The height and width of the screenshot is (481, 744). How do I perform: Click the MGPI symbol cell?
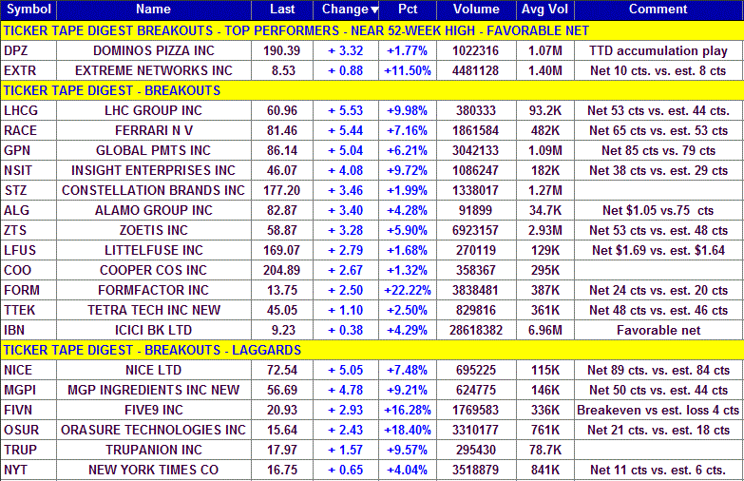(x=29, y=390)
